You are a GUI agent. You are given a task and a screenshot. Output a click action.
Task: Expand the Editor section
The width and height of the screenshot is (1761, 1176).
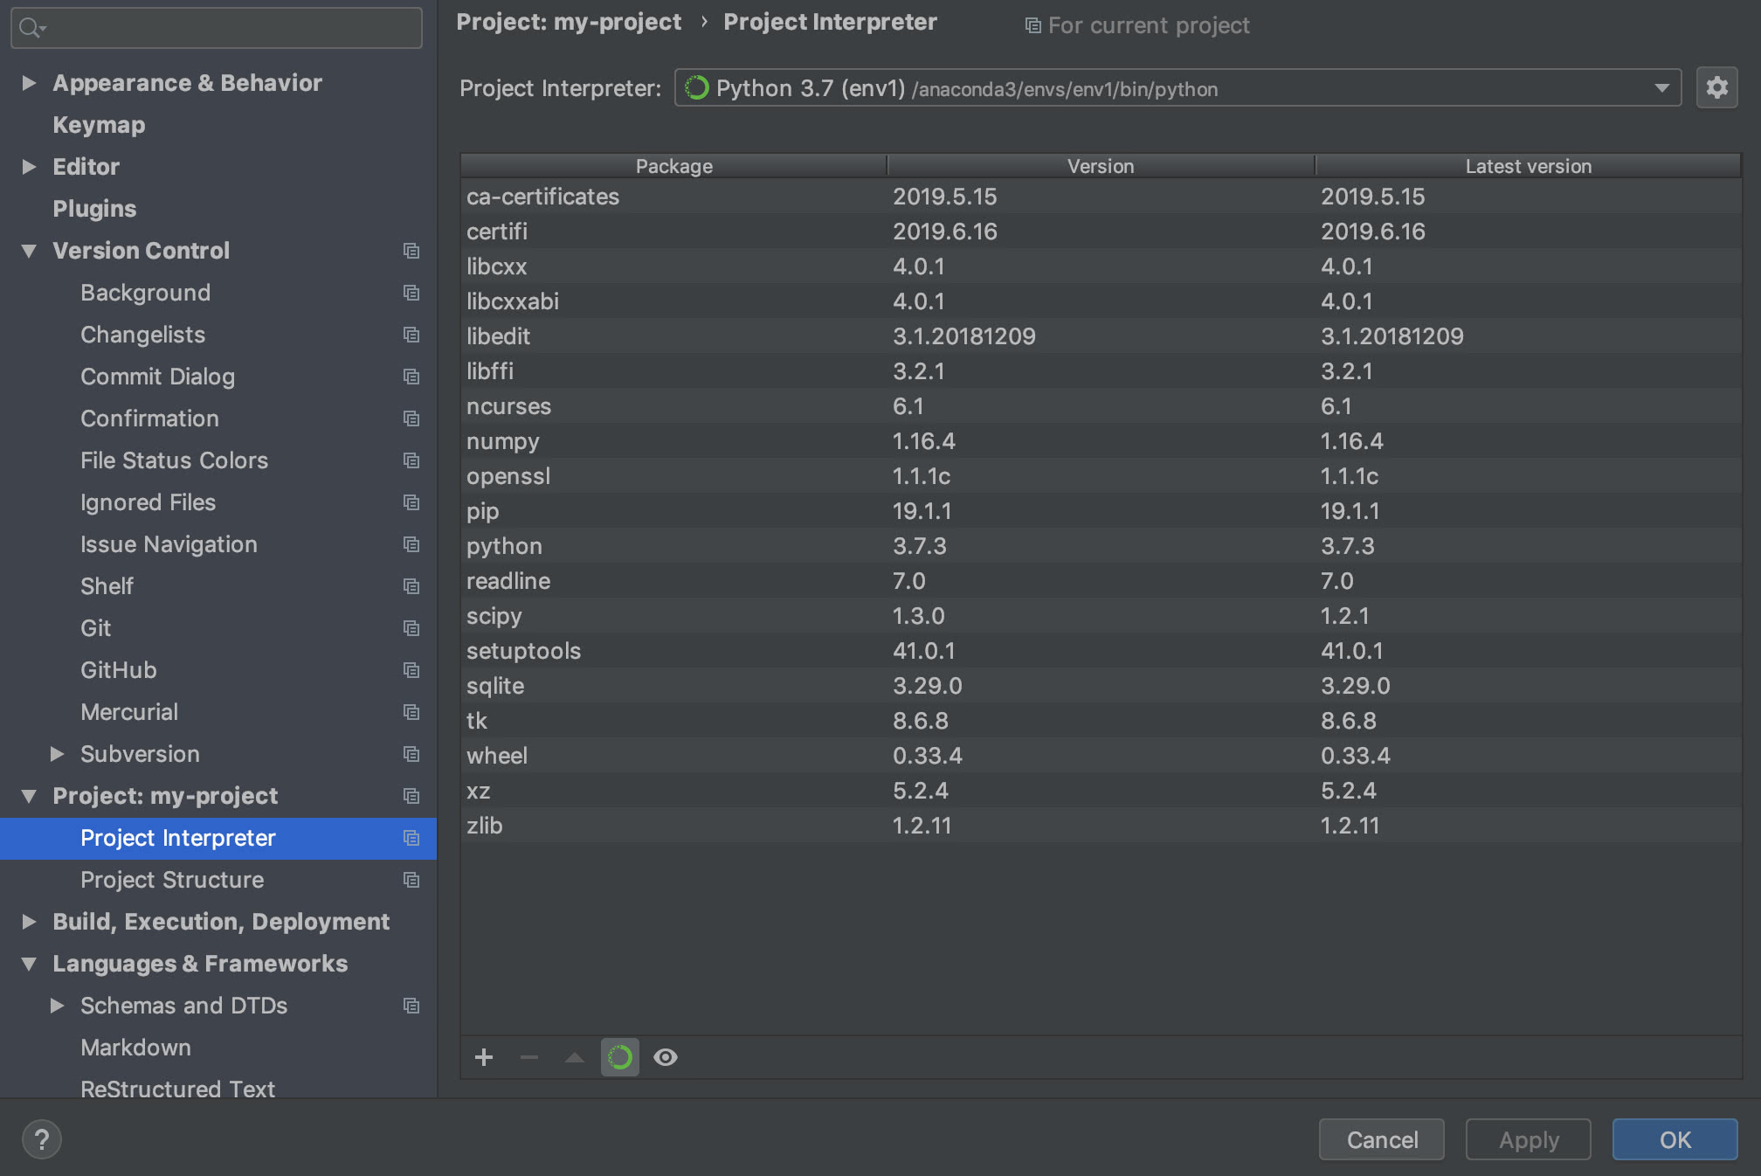coord(29,167)
